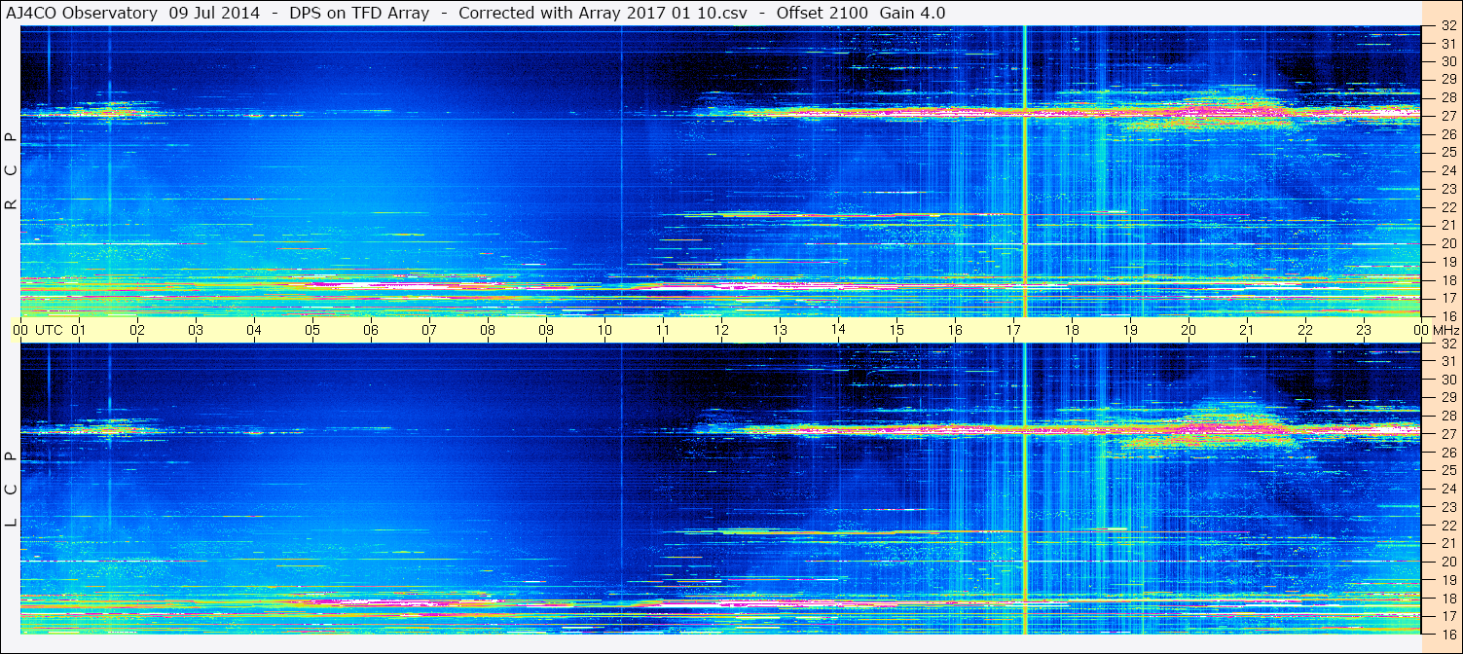Click the Gain 4.0 text in header
Viewport: 1463px width, 654px height.
pos(912,13)
